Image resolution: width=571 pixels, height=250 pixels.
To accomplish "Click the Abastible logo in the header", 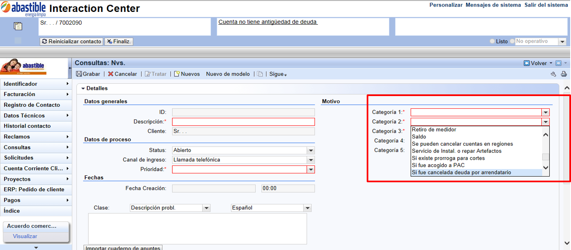I will [x=23, y=8].
